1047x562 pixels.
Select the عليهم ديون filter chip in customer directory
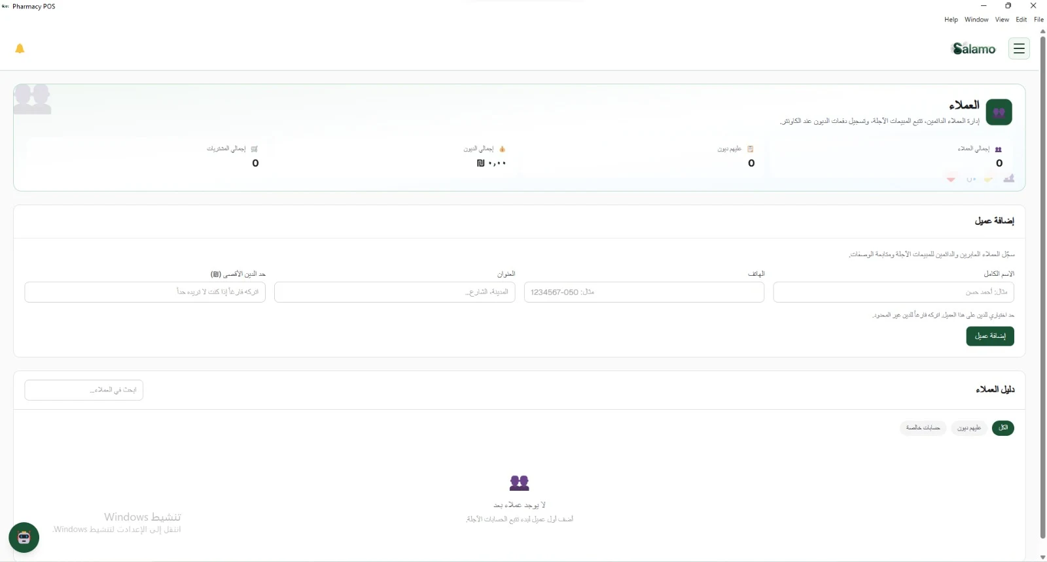pos(969,428)
